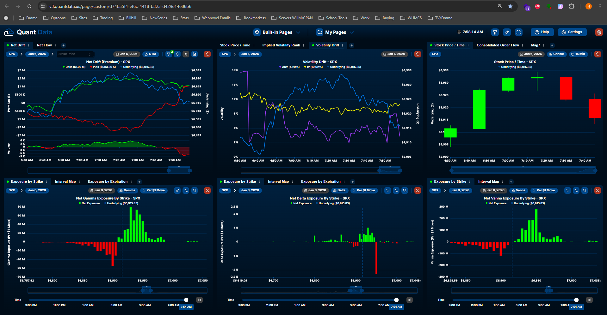Click the lightbulb icon in Net Drift toolbar
Image resolution: width=607 pixels, height=315 pixels.
pos(186,54)
